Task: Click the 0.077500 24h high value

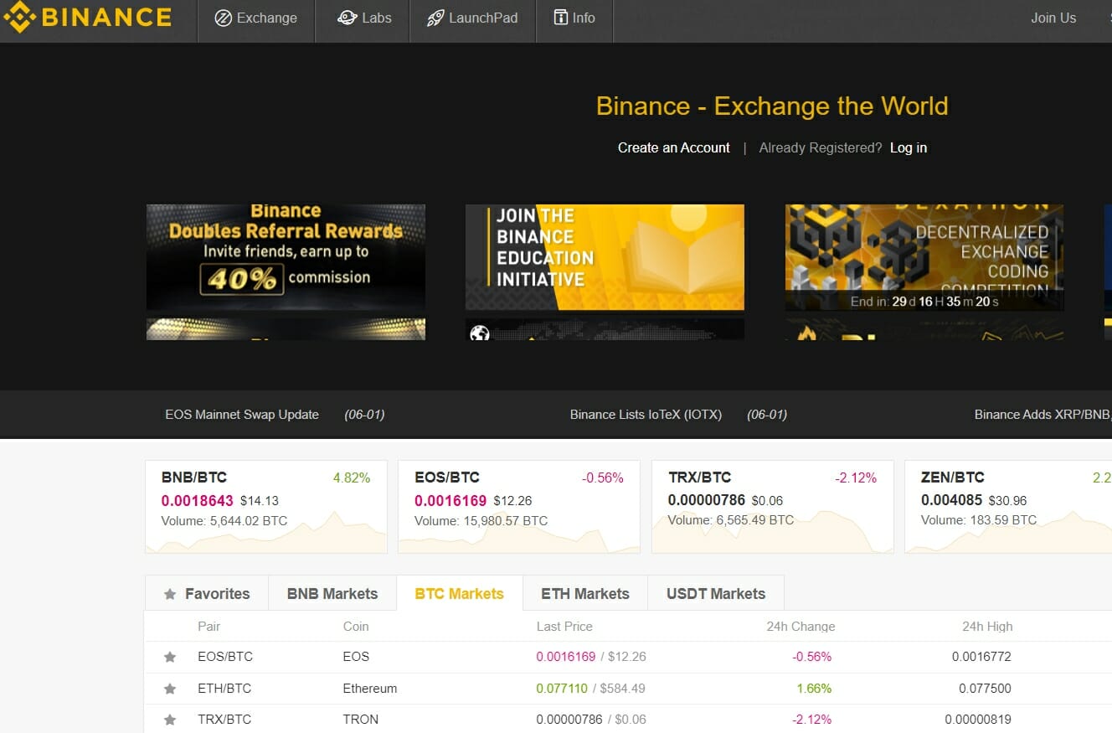Action: [986, 689]
